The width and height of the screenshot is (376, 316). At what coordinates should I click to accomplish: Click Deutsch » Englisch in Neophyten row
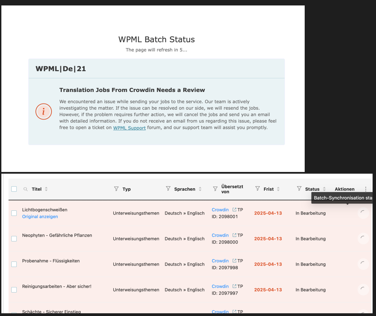(185, 239)
